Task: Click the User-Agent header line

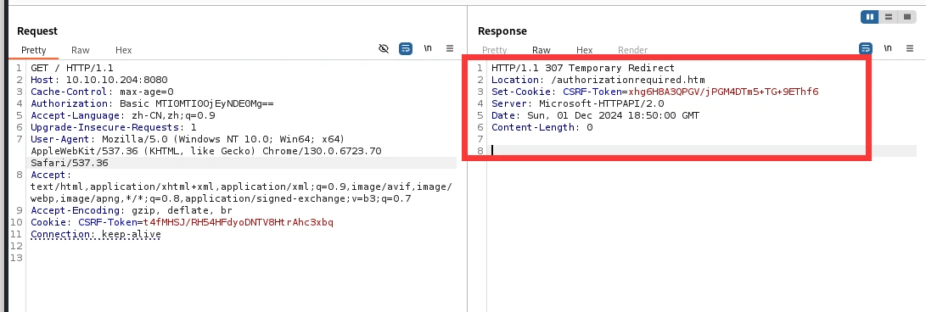Action: (188, 138)
